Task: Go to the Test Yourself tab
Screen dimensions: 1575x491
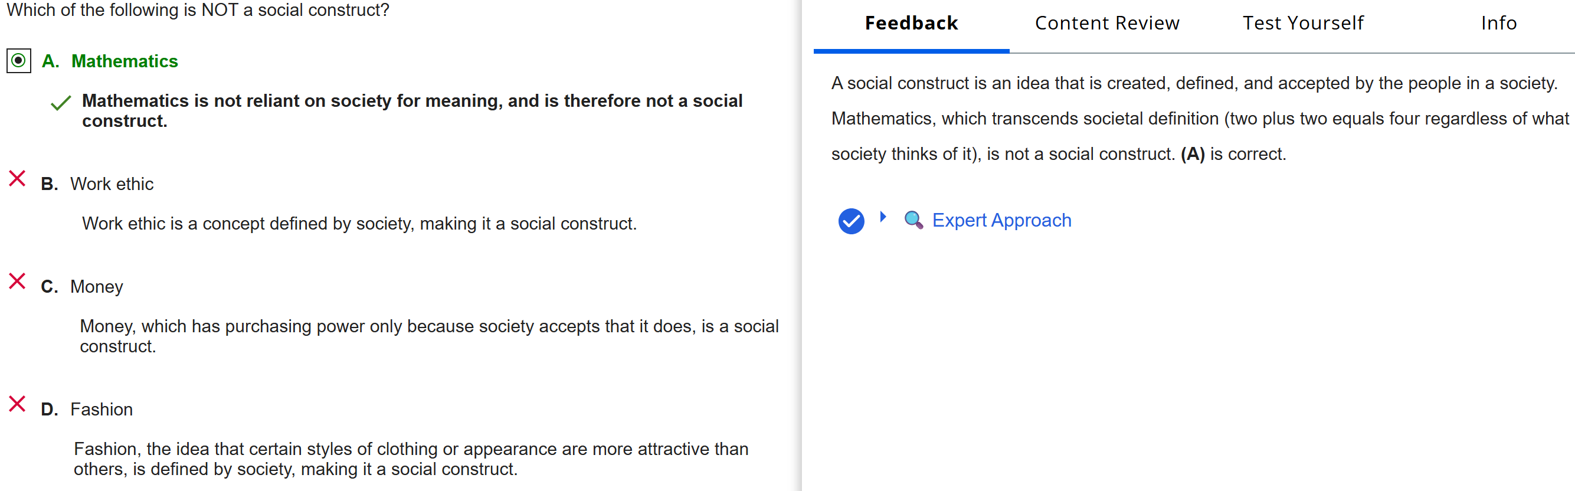Action: pos(1302,23)
